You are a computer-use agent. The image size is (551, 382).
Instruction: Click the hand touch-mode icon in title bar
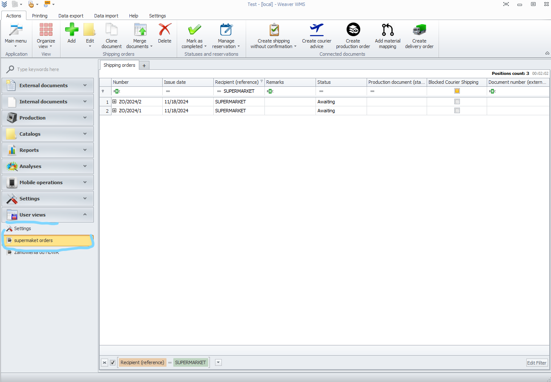[x=31, y=4]
